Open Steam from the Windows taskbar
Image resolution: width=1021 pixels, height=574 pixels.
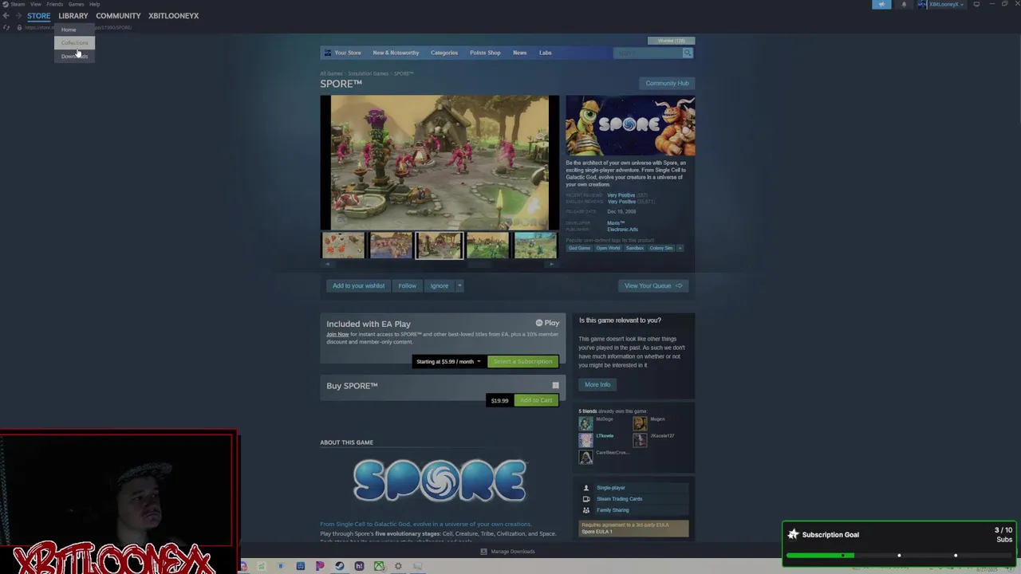point(339,566)
